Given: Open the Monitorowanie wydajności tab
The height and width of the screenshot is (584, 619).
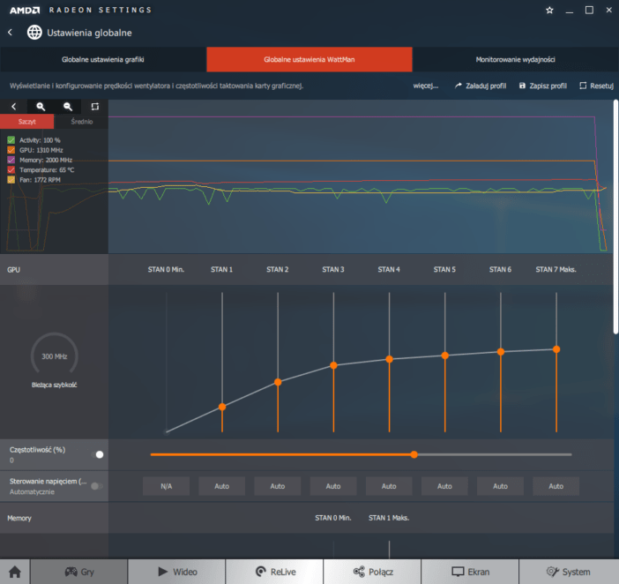Looking at the screenshot, I should [x=515, y=59].
